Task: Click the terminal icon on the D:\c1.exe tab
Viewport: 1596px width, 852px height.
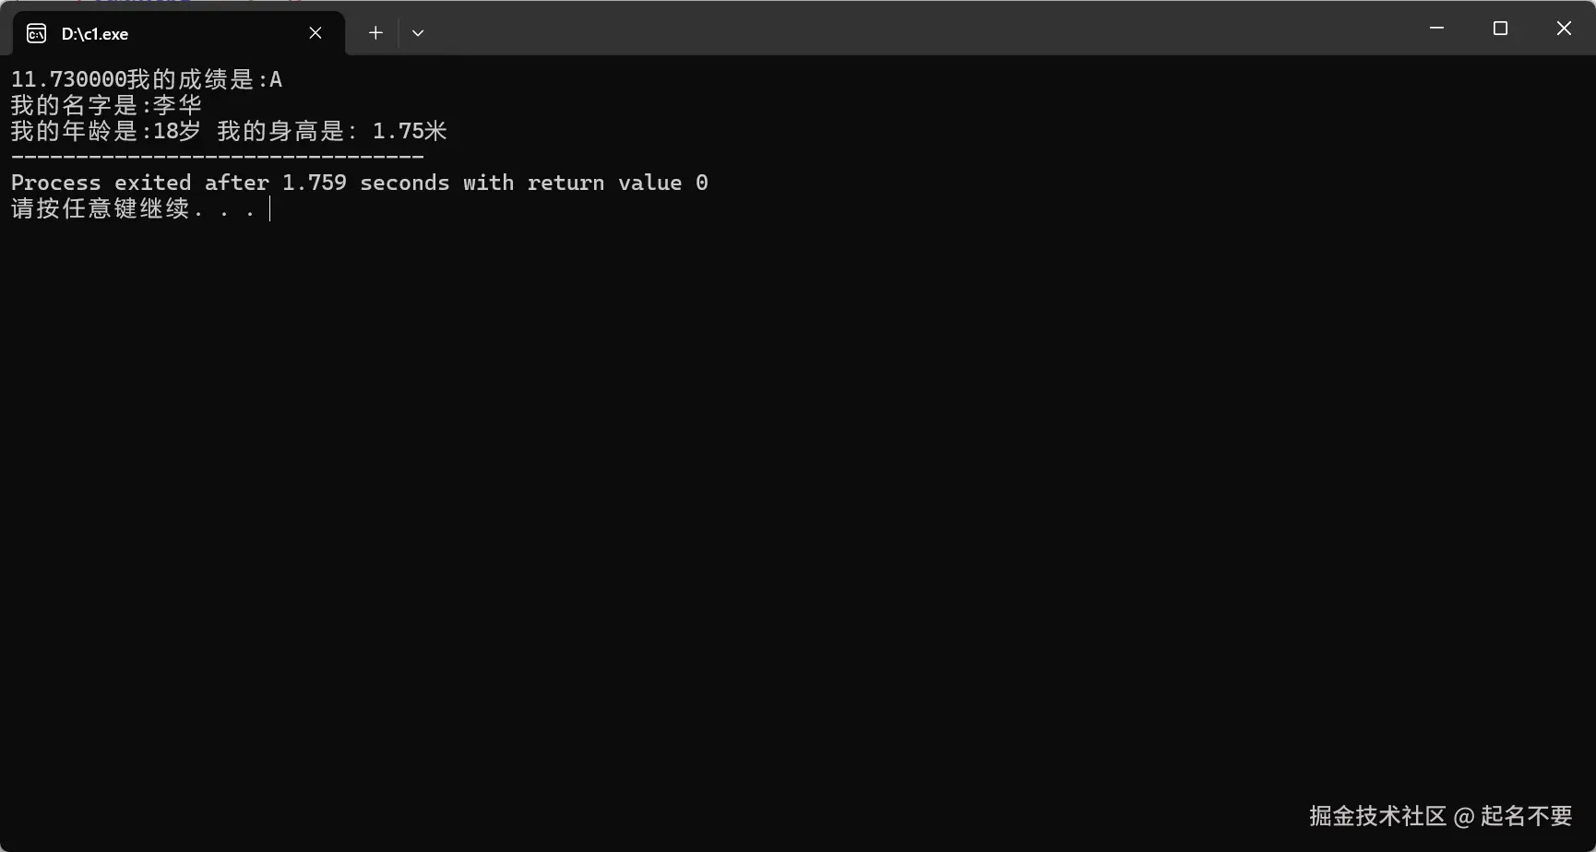Action: (x=36, y=34)
